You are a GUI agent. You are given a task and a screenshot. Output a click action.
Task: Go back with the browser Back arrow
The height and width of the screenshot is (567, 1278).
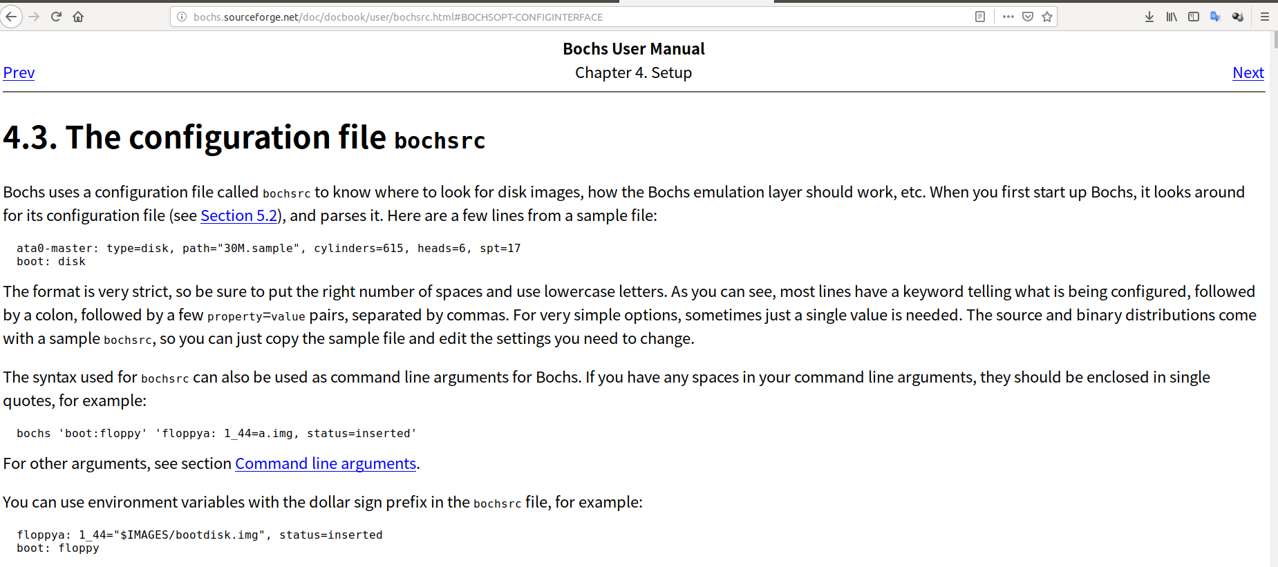(11, 17)
